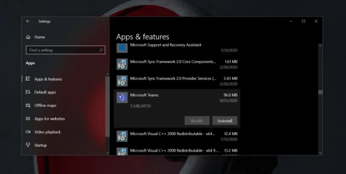Close the Settings window
Screen dimensions: 346x174
(316, 21)
